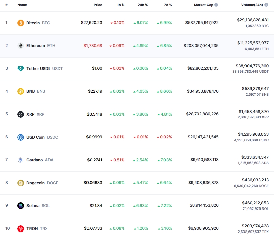Open the Bitcoin name link
The image size is (274, 242).
(33, 23)
